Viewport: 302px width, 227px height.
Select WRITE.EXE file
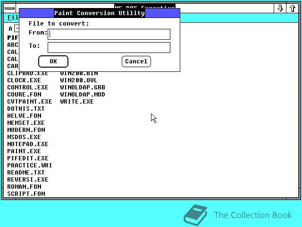pos(77,102)
